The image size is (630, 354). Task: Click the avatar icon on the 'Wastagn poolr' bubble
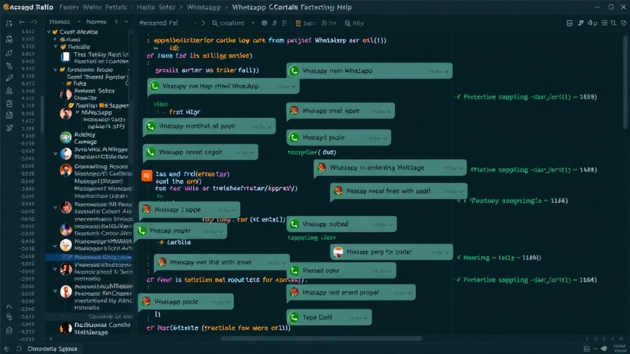[x=146, y=301]
